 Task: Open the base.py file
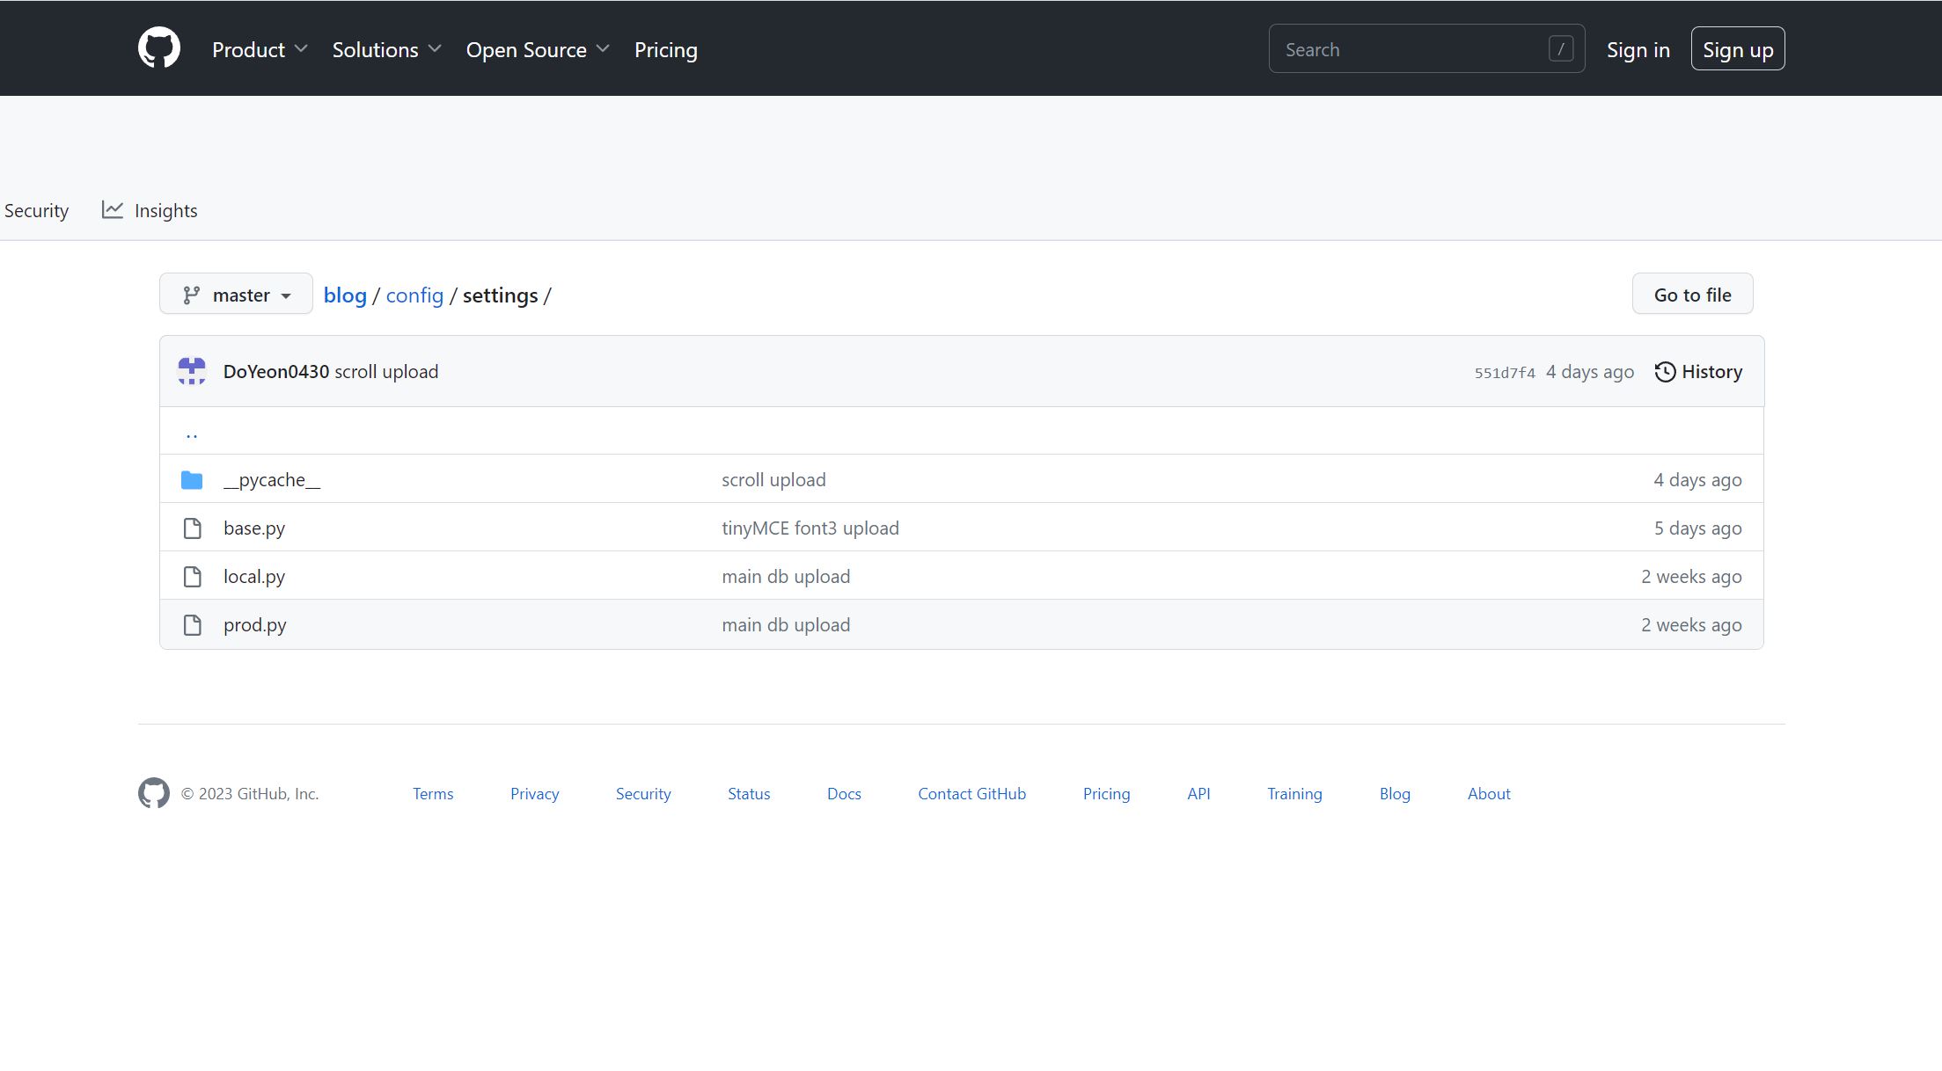tap(254, 528)
